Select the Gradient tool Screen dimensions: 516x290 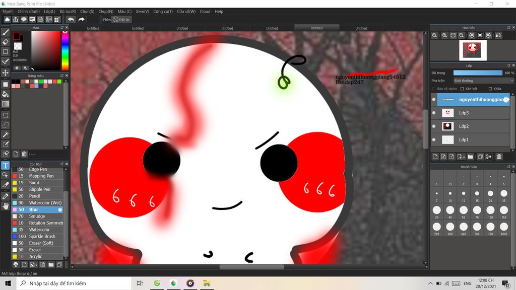click(5, 104)
